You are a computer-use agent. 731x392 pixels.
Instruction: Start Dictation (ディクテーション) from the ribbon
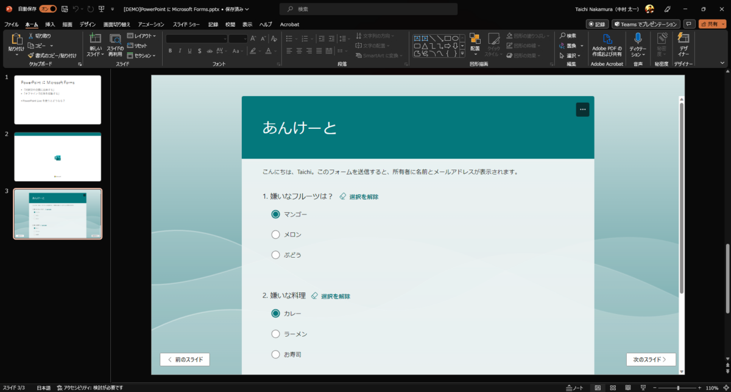click(x=638, y=47)
